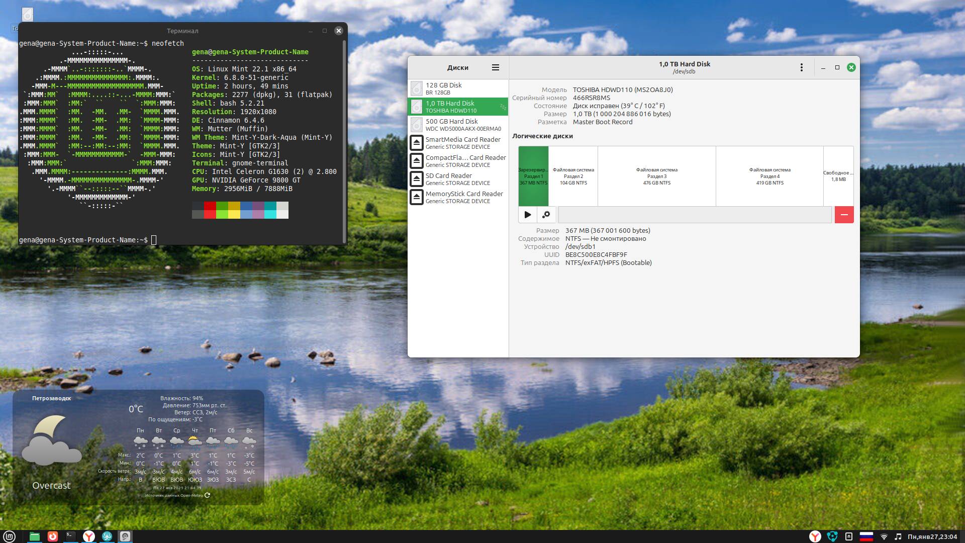Switch keyboard layout via the Russian flag icon
The image size is (965, 543).
866,536
